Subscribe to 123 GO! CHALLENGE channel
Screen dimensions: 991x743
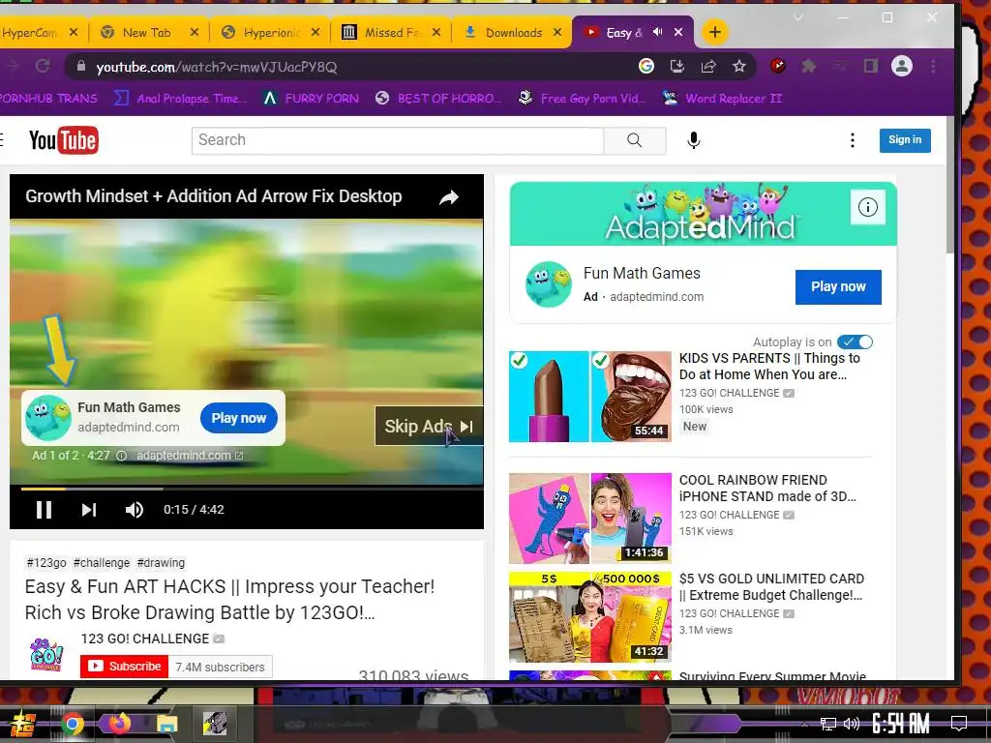125,667
